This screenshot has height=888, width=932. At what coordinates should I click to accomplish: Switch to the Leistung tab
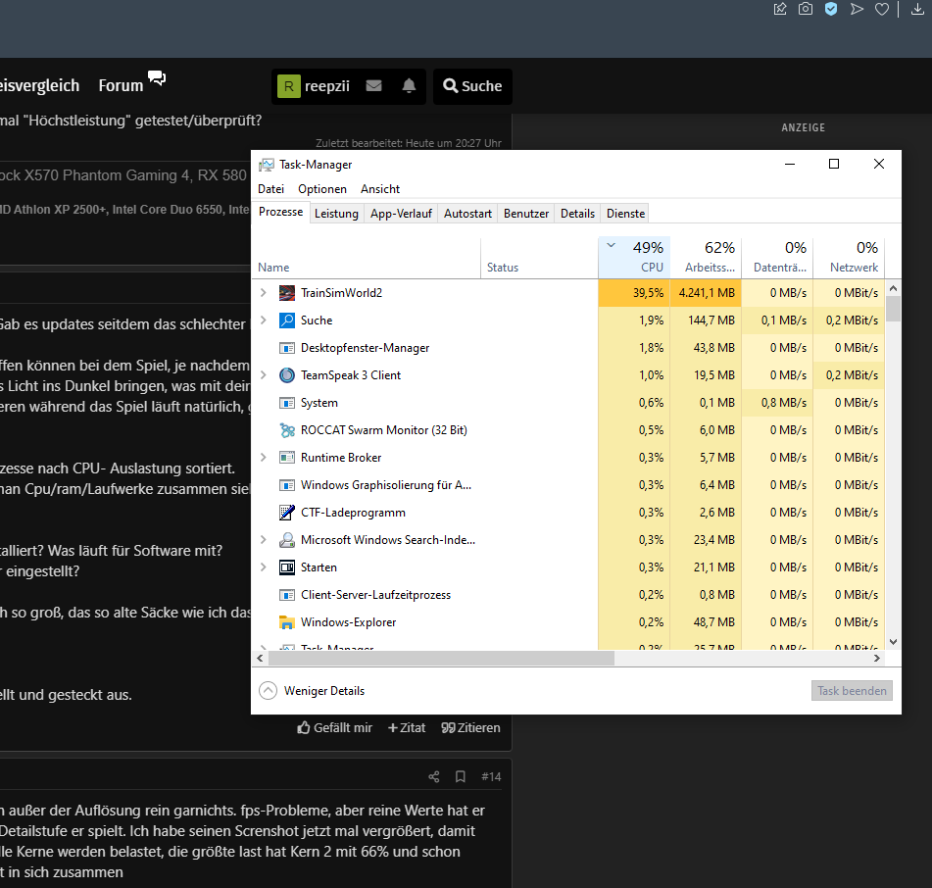tap(336, 214)
